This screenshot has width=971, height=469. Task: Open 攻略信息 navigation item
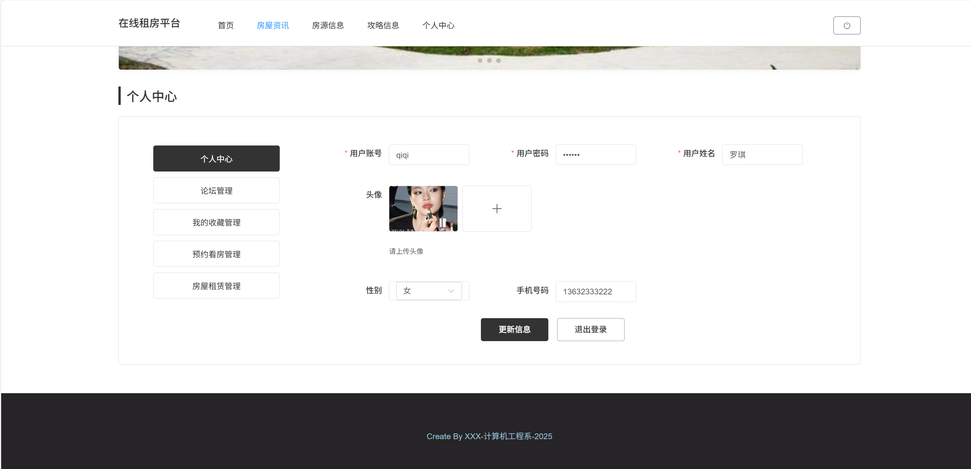click(383, 25)
